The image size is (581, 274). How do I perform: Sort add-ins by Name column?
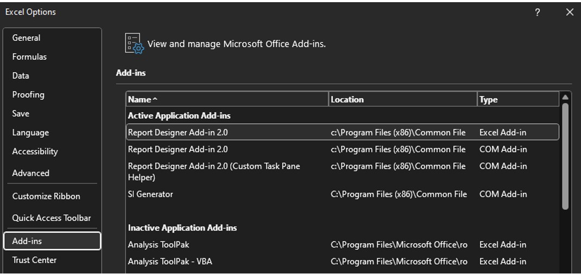click(227, 99)
